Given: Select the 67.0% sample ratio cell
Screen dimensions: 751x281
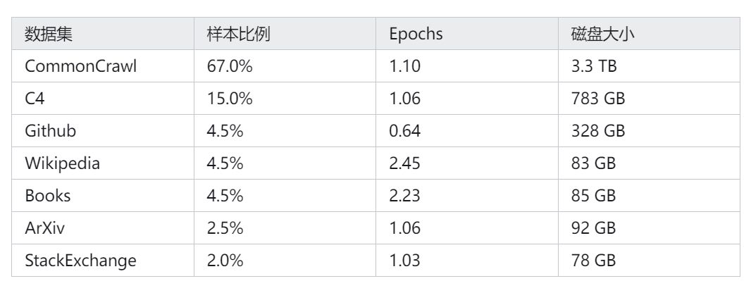Looking at the screenshot, I should 285,66.
